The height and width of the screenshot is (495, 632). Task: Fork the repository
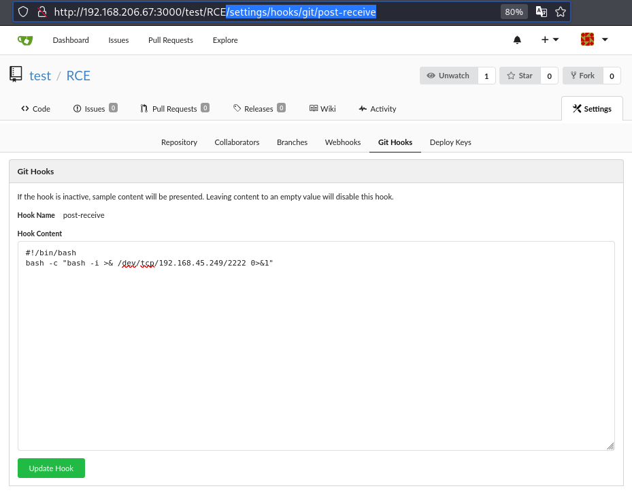583,76
